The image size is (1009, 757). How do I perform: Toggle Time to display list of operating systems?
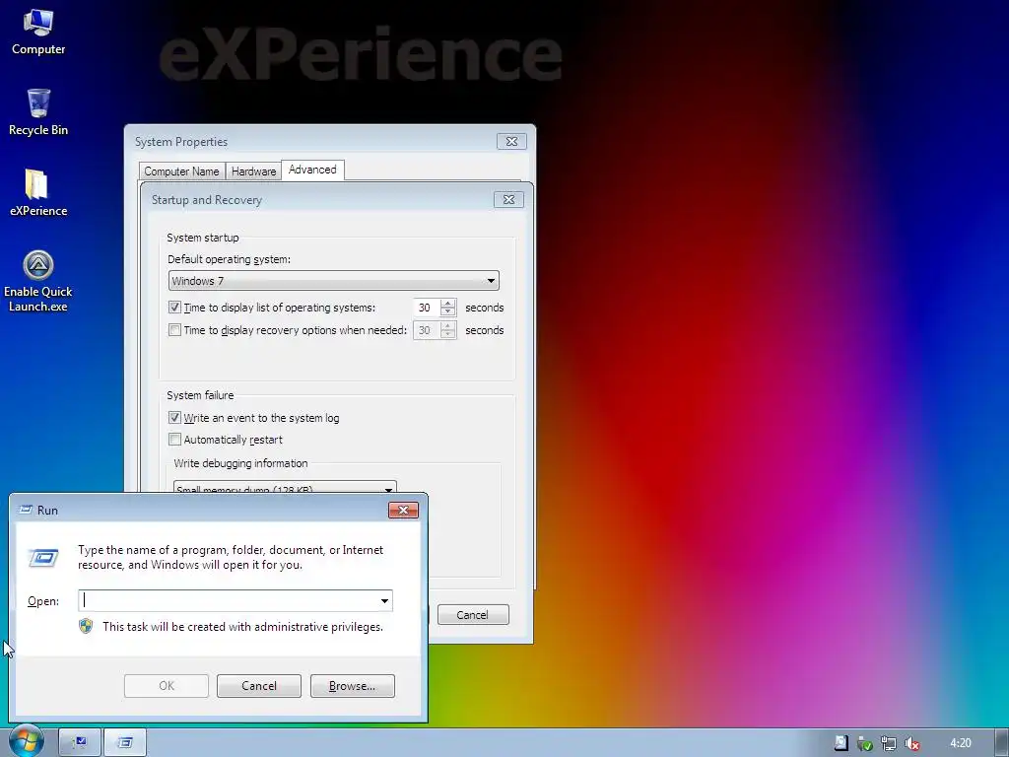174,308
